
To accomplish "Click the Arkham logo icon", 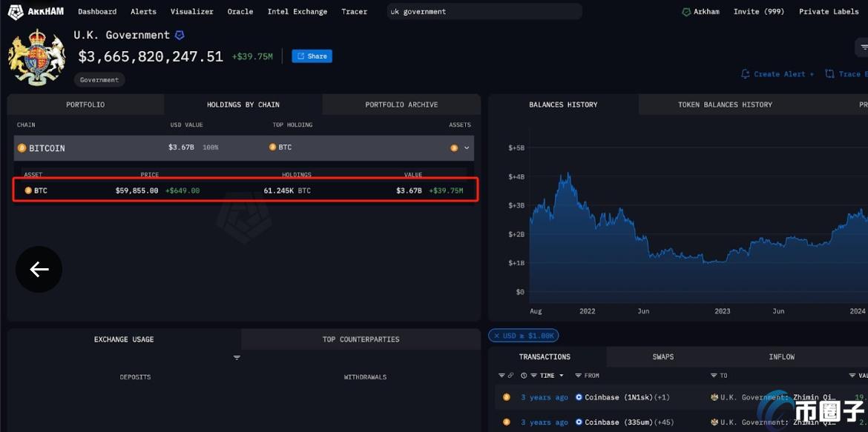I will click(x=16, y=12).
